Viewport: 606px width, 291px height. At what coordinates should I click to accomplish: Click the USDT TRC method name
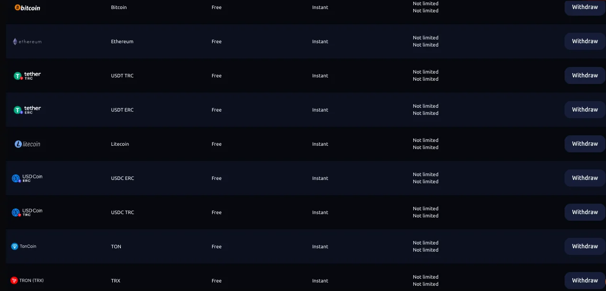pos(122,75)
